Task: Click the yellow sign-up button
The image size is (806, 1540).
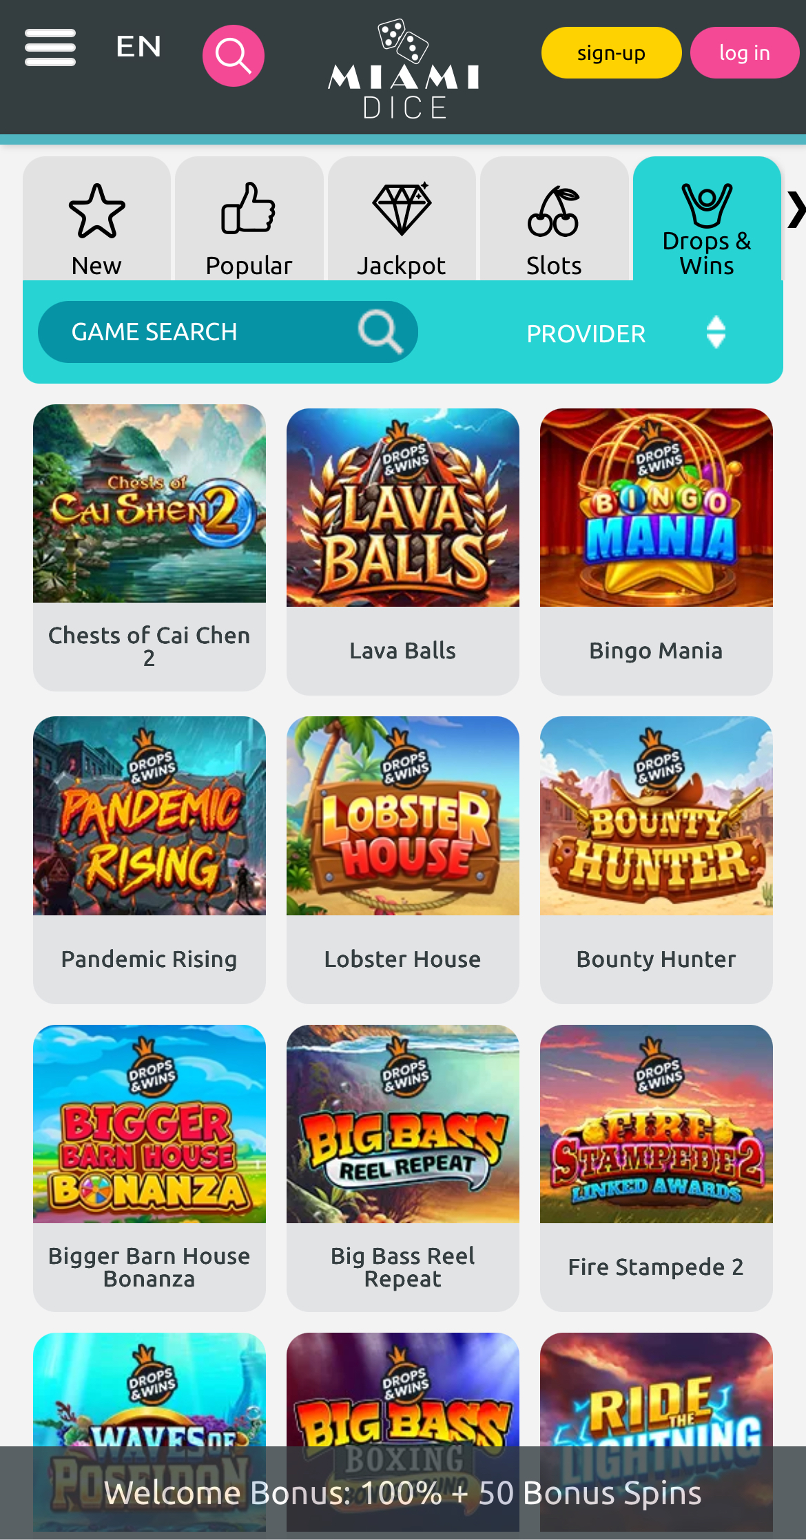Action: (x=612, y=52)
